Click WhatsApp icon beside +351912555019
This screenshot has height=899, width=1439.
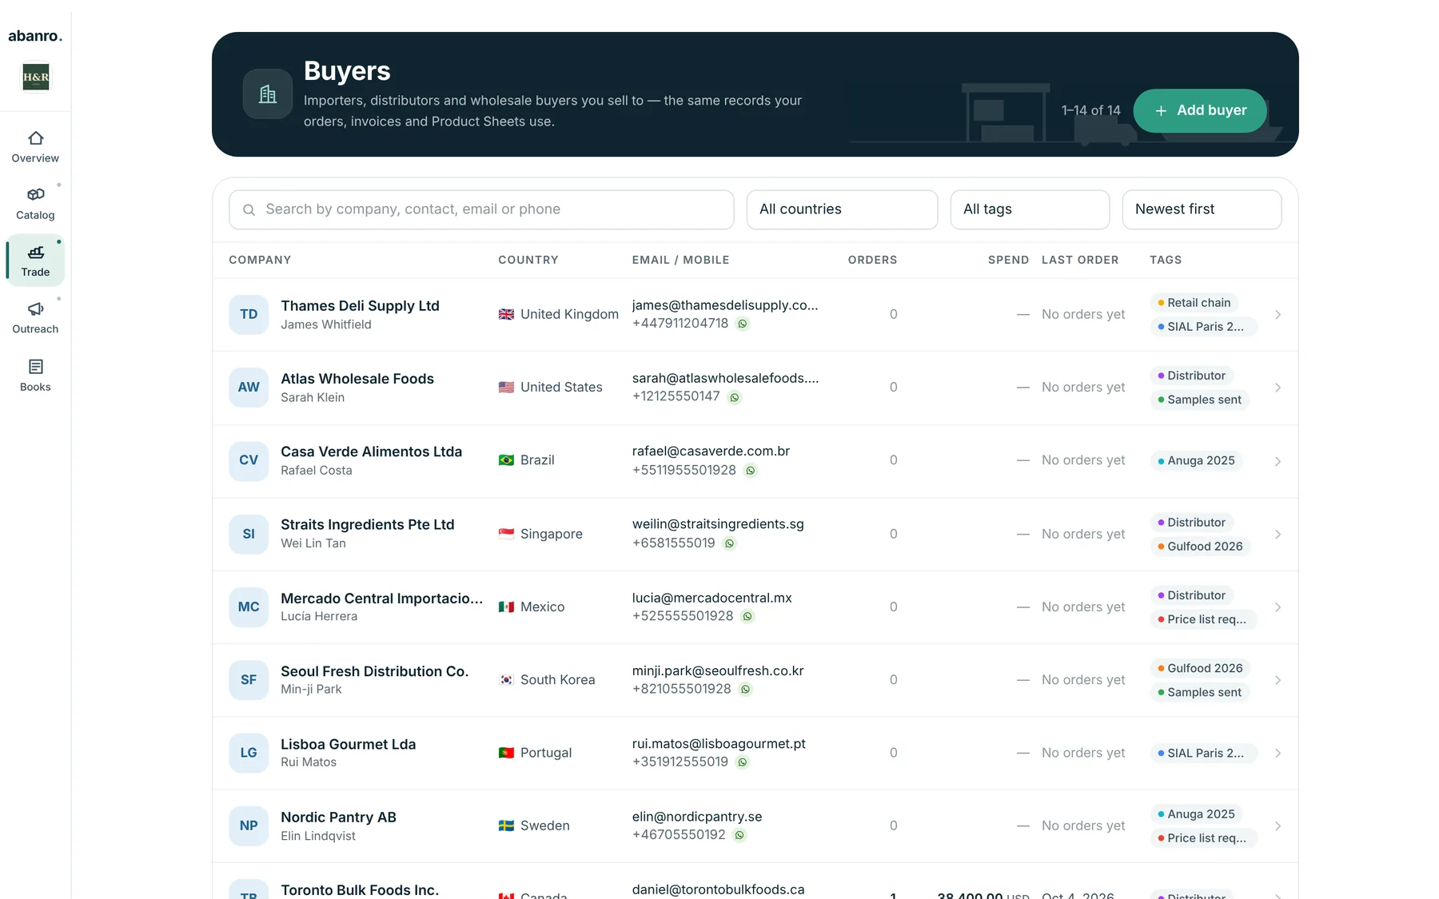pyautogui.click(x=743, y=762)
